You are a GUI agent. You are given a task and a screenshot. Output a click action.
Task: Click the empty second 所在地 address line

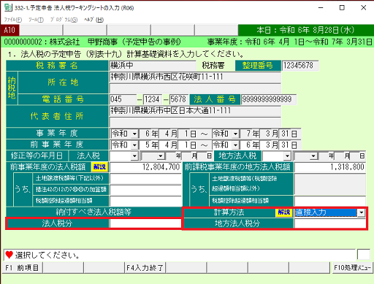coord(195,88)
